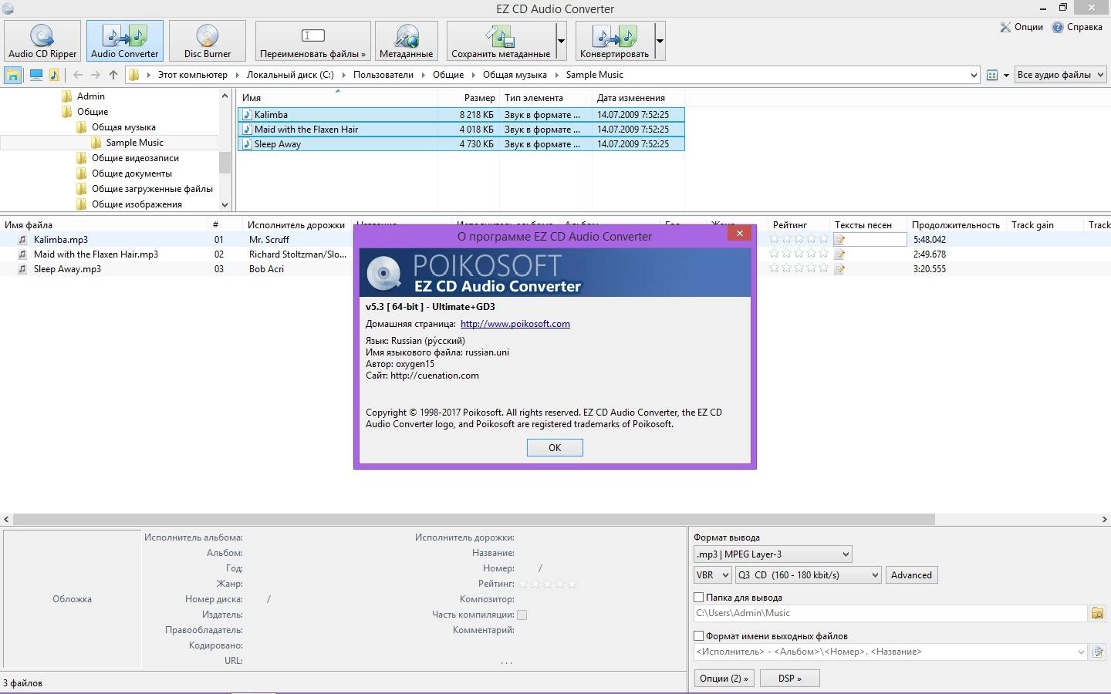1111x694 pixels.
Task: Click the folder tree view icon
Action: pyautogui.click(x=13, y=75)
